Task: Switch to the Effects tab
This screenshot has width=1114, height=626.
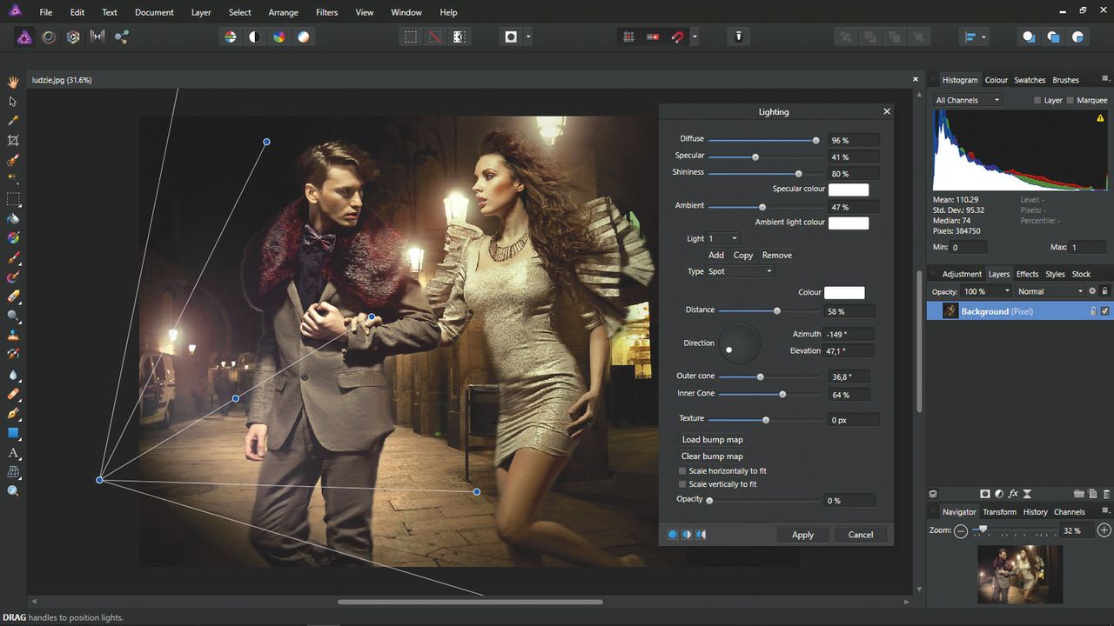Action: (x=1028, y=274)
